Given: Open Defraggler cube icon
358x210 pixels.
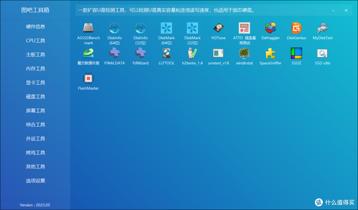Looking at the screenshot, I should pos(270,28).
